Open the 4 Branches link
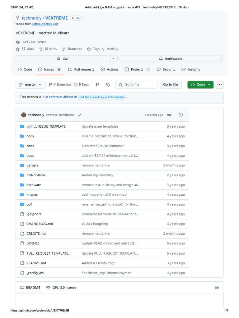The image size is (239, 318). 60,84
